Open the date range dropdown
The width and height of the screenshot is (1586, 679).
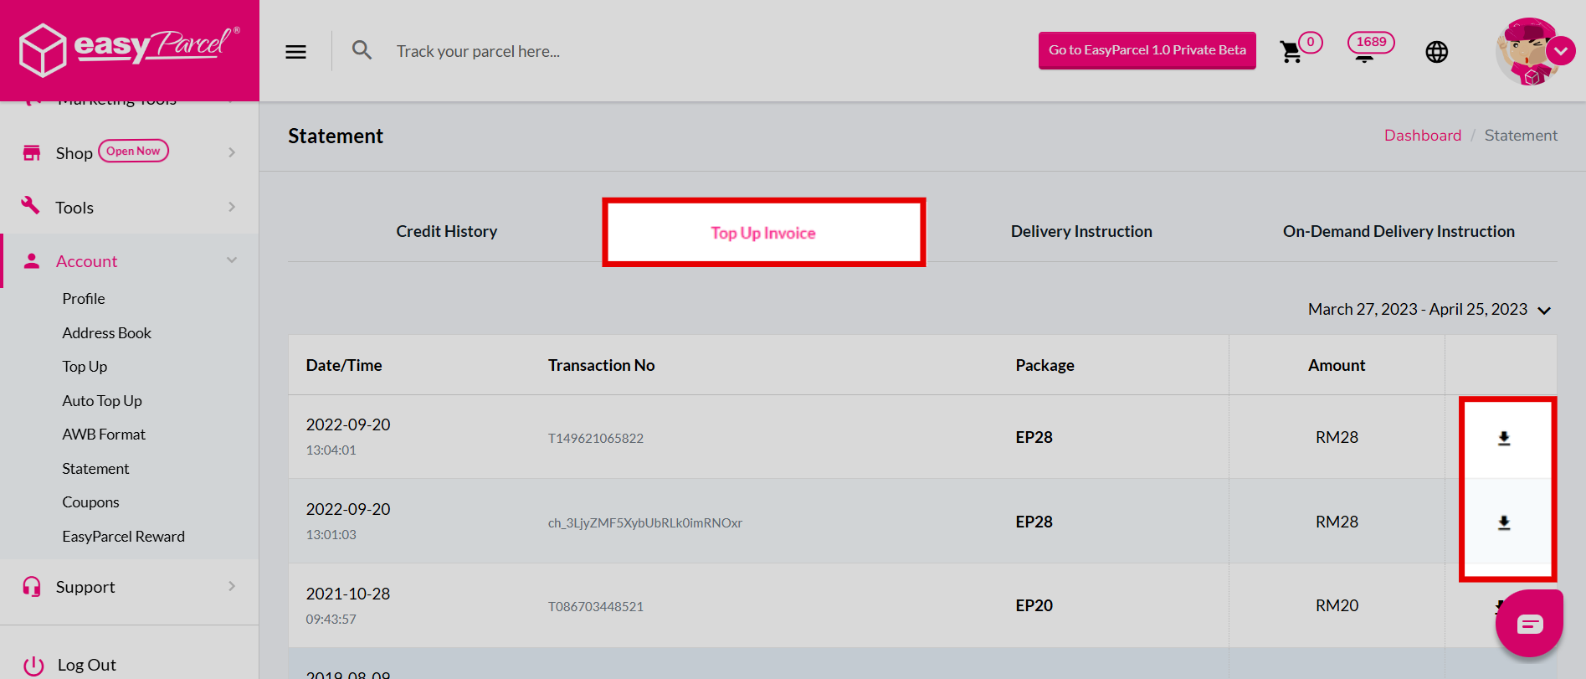(x=1429, y=310)
